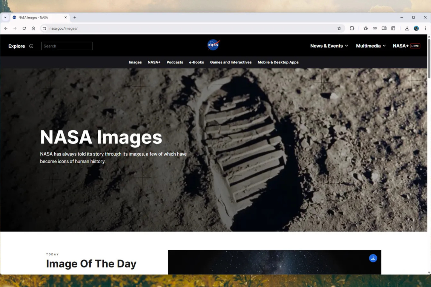The image size is (431, 287).
Task: Open the Image Of The Day thumbnail
Action: pyautogui.click(x=274, y=262)
